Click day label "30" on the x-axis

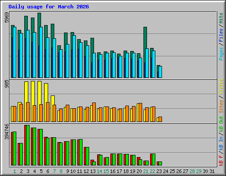(x=205, y=171)
